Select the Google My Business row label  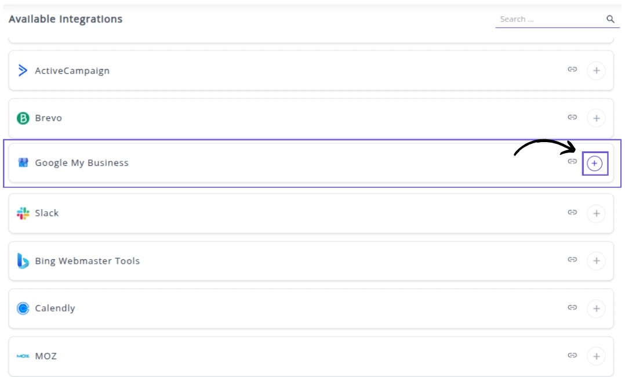tap(82, 163)
